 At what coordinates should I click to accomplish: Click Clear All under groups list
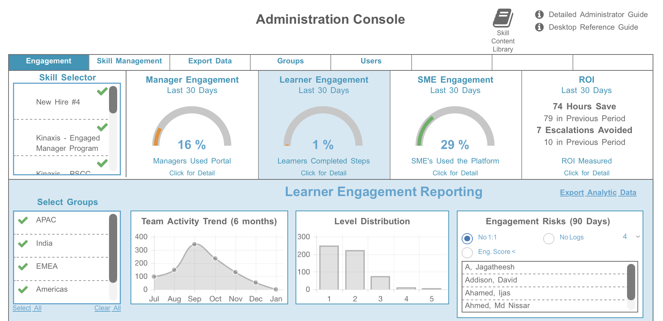(108, 308)
